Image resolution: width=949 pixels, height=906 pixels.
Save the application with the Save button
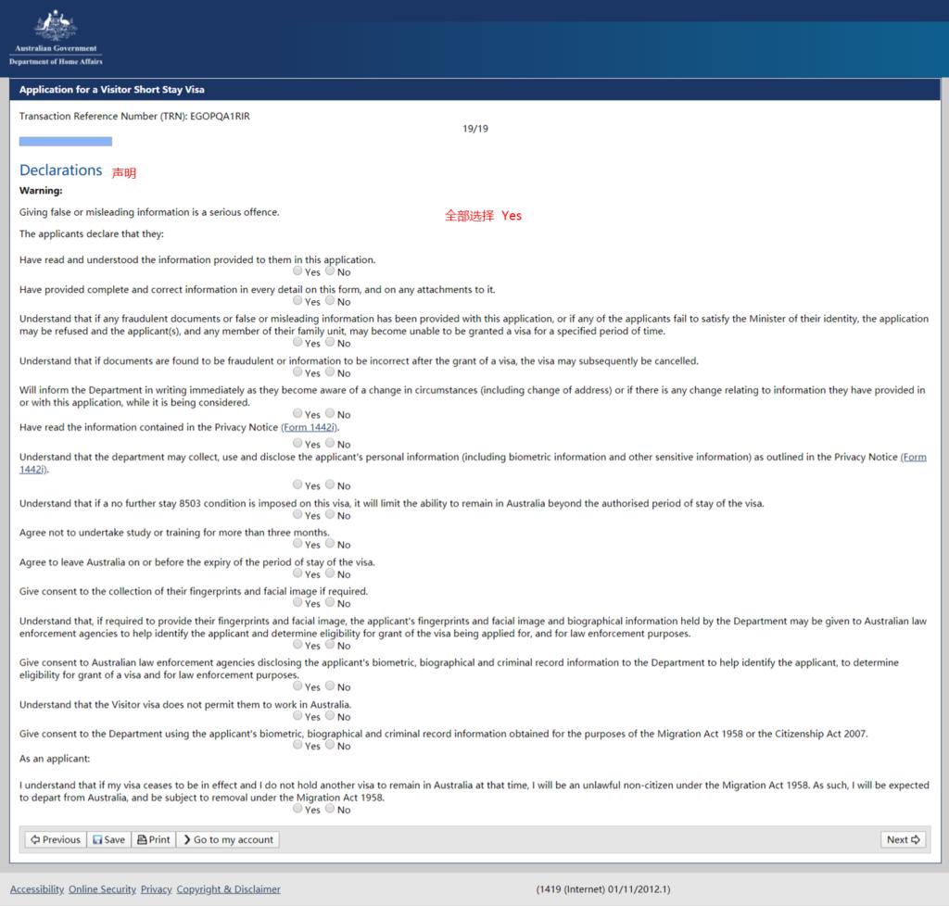click(109, 839)
